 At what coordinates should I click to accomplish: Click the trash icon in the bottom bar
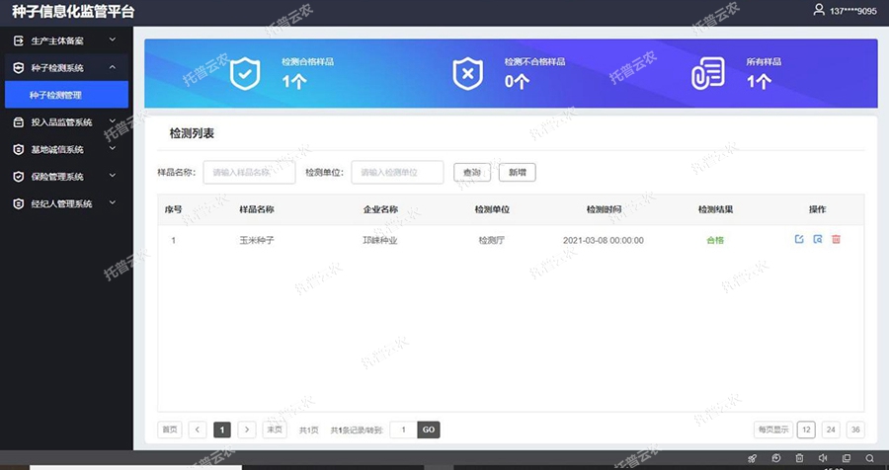[x=799, y=459]
